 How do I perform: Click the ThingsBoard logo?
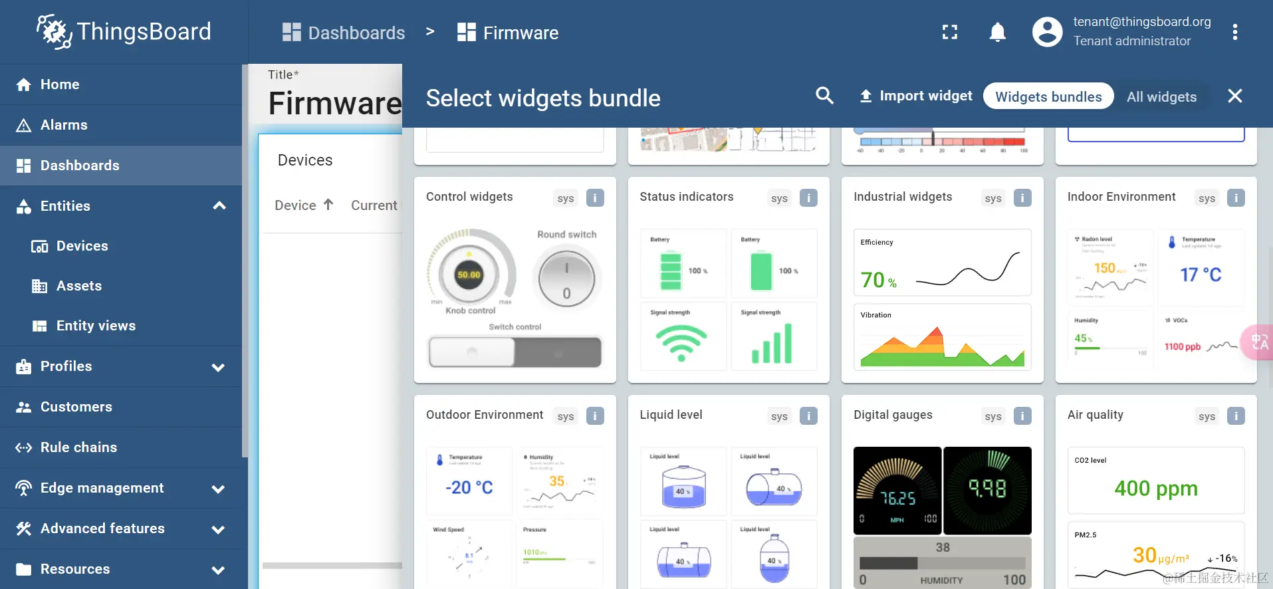click(124, 31)
